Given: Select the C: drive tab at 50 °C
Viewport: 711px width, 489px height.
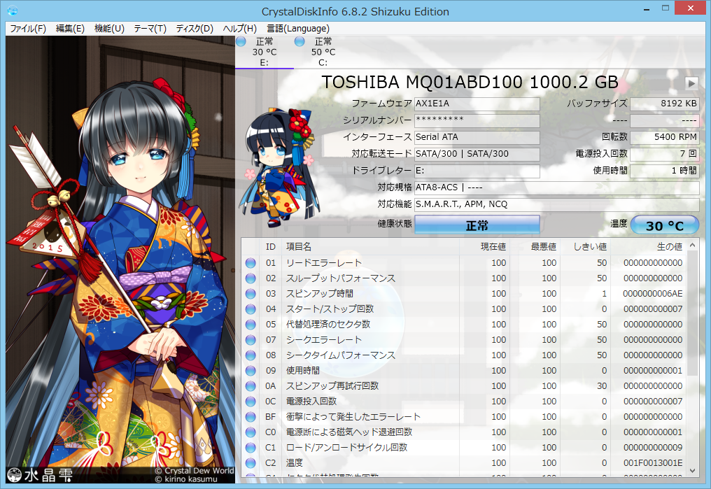Looking at the screenshot, I should pos(323,52).
